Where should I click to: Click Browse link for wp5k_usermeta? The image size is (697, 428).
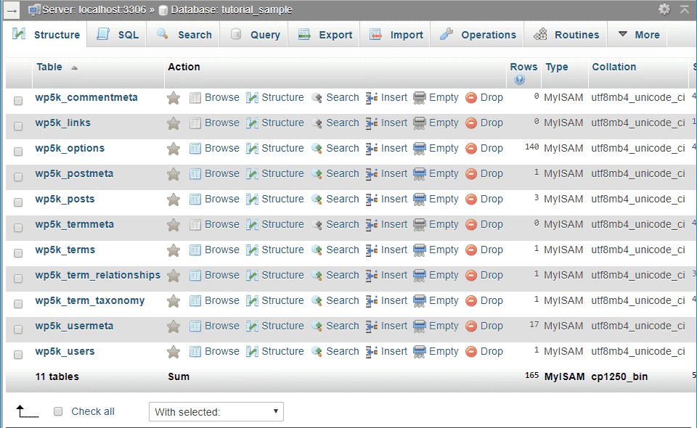(x=222, y=326)
